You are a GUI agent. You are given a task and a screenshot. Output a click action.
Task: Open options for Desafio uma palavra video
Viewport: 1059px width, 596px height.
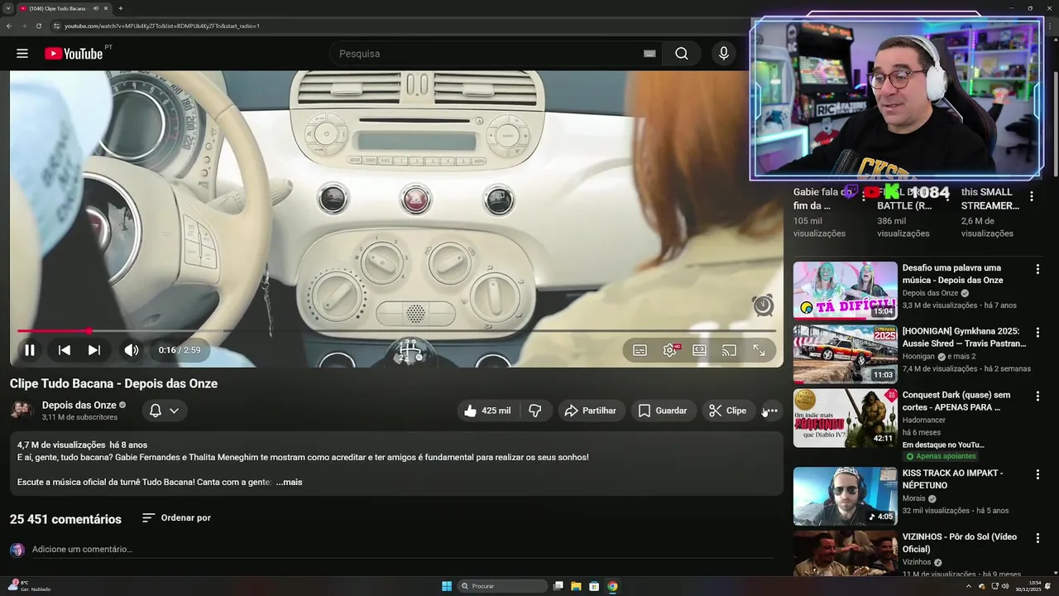tap(1037, 269)
